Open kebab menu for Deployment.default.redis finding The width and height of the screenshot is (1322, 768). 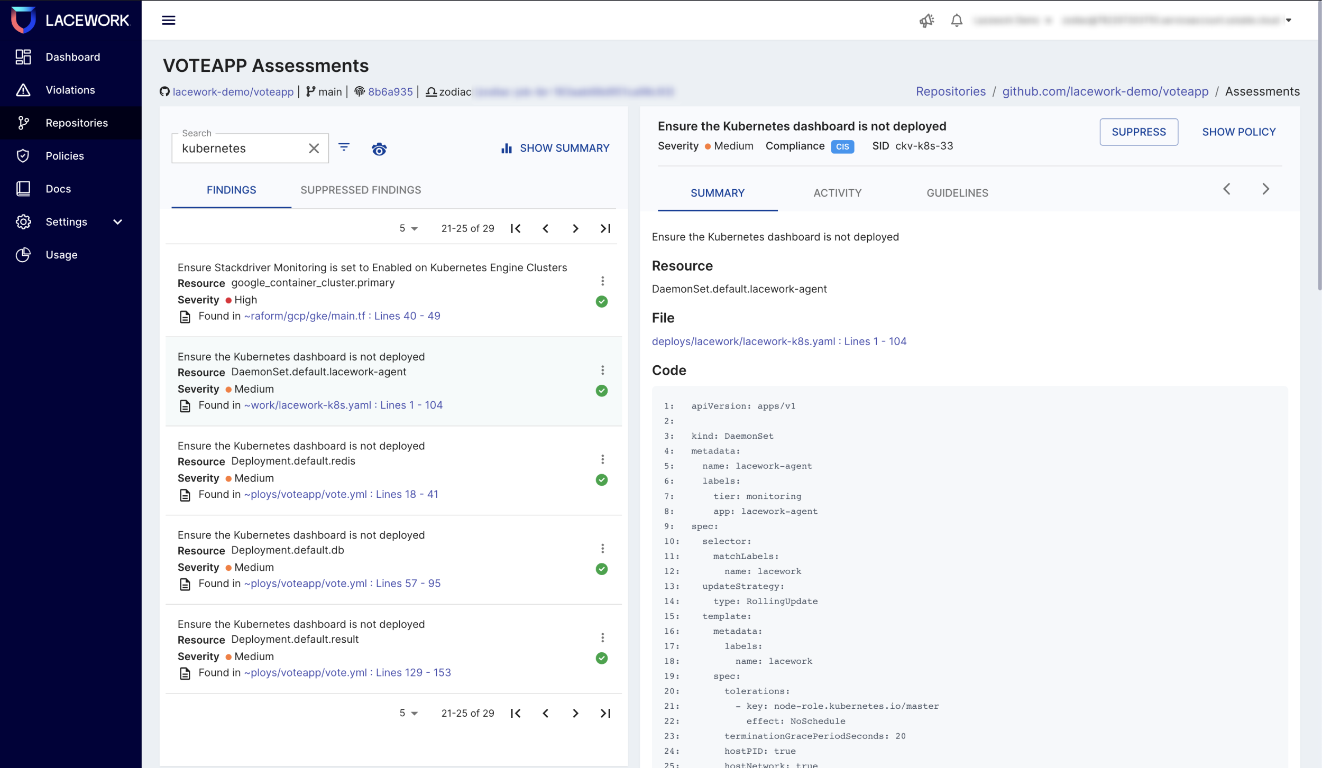click(602, 459)
